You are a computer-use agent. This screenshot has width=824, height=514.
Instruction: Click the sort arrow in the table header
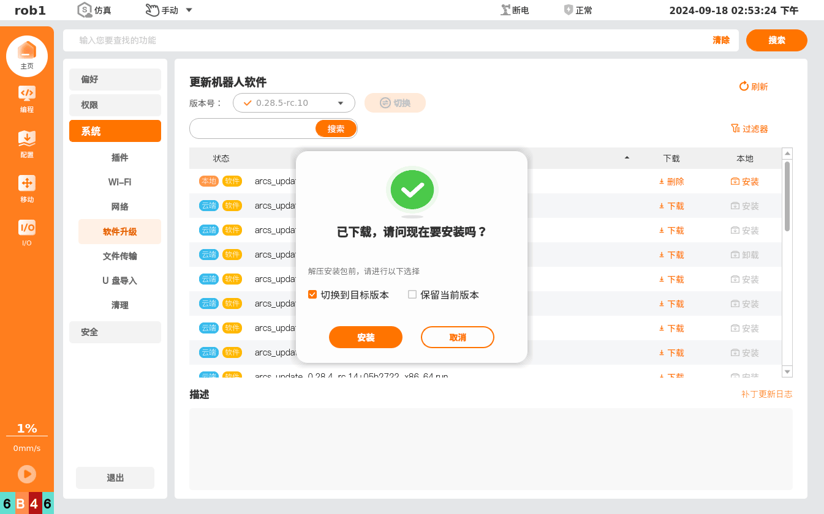(627, 158)
